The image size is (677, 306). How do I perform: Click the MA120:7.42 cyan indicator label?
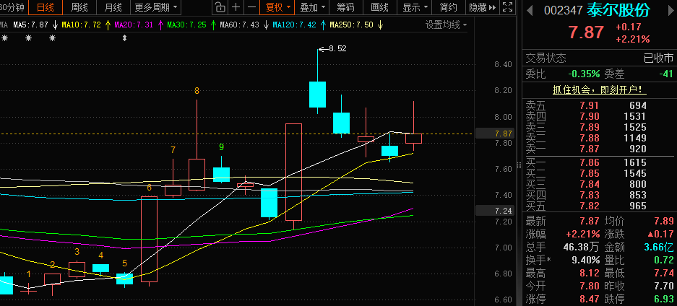295,25
